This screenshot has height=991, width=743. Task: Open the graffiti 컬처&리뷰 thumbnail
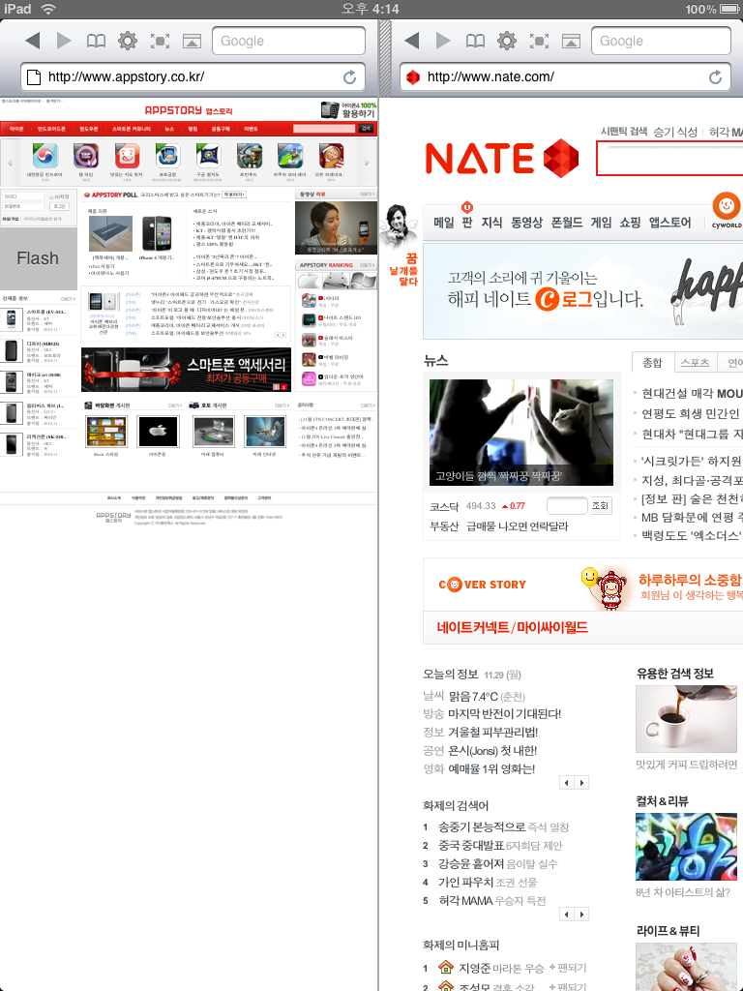[x=686, y=846]
